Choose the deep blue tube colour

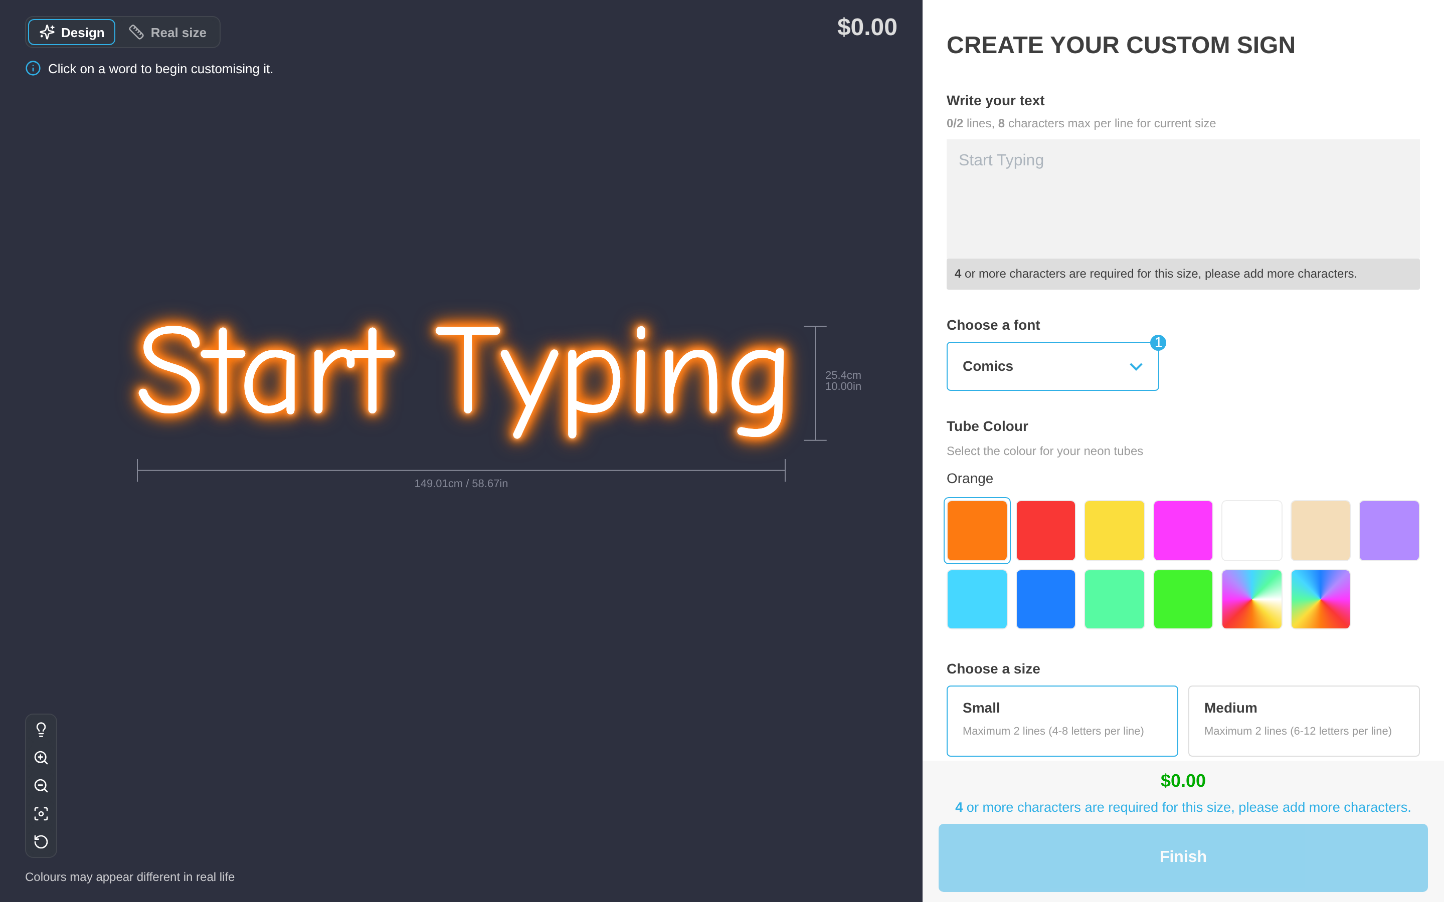(x=1045, y=599)
